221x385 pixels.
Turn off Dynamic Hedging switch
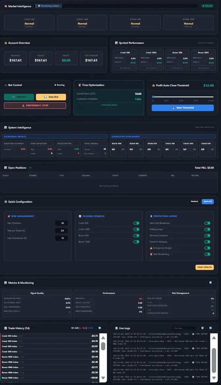coord(207,242)
